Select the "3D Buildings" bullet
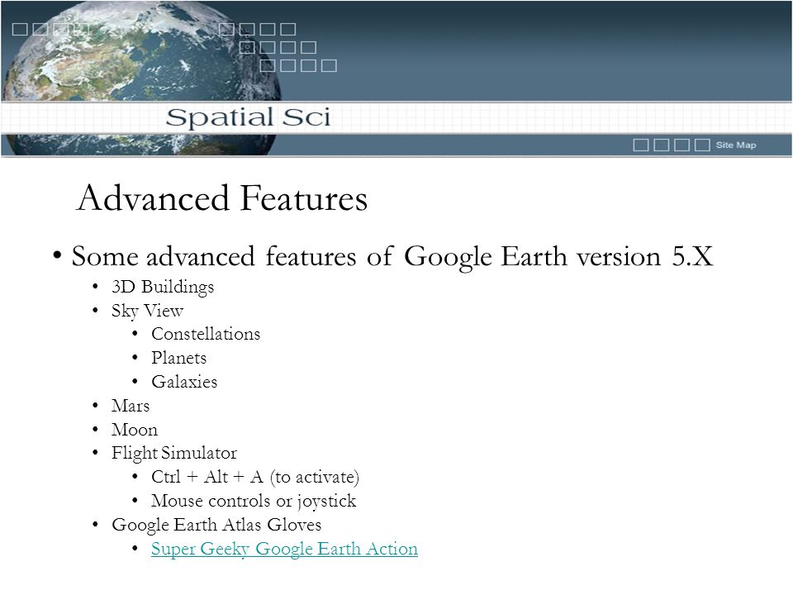 (163, 287)
